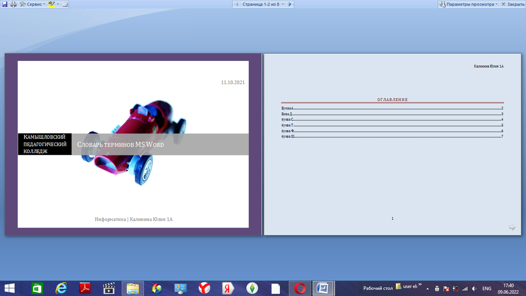Click the буква Т contents entry
526x296 pixels.
tap(392, 125)
